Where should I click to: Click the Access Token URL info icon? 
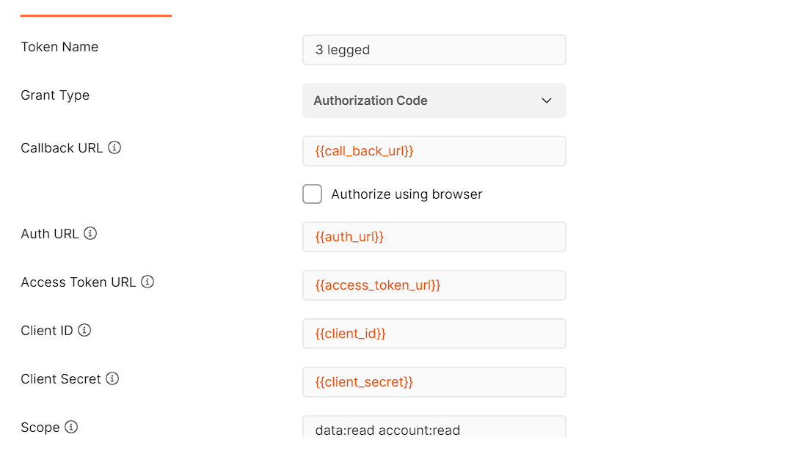(147, 282)
